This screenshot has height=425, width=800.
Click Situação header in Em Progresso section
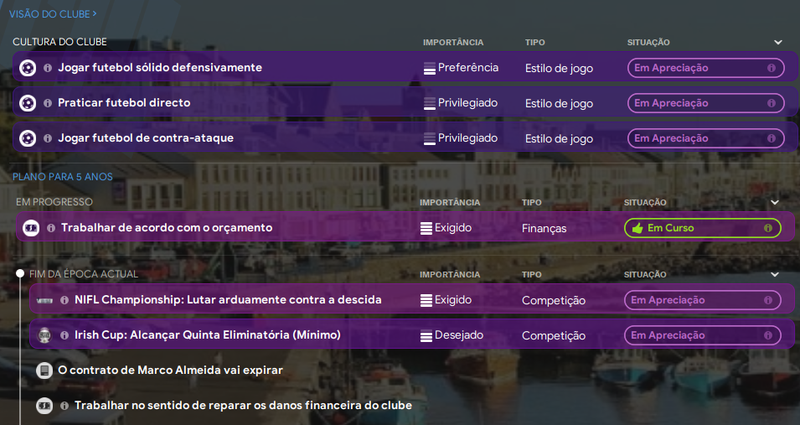(645, 203)
